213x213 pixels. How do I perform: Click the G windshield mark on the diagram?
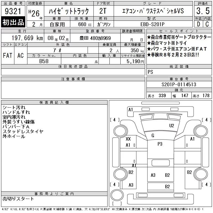(153, 136)
